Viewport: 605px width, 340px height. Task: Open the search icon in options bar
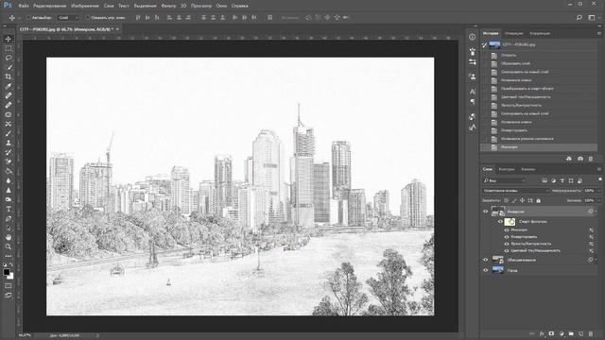(x=579, y=18)
